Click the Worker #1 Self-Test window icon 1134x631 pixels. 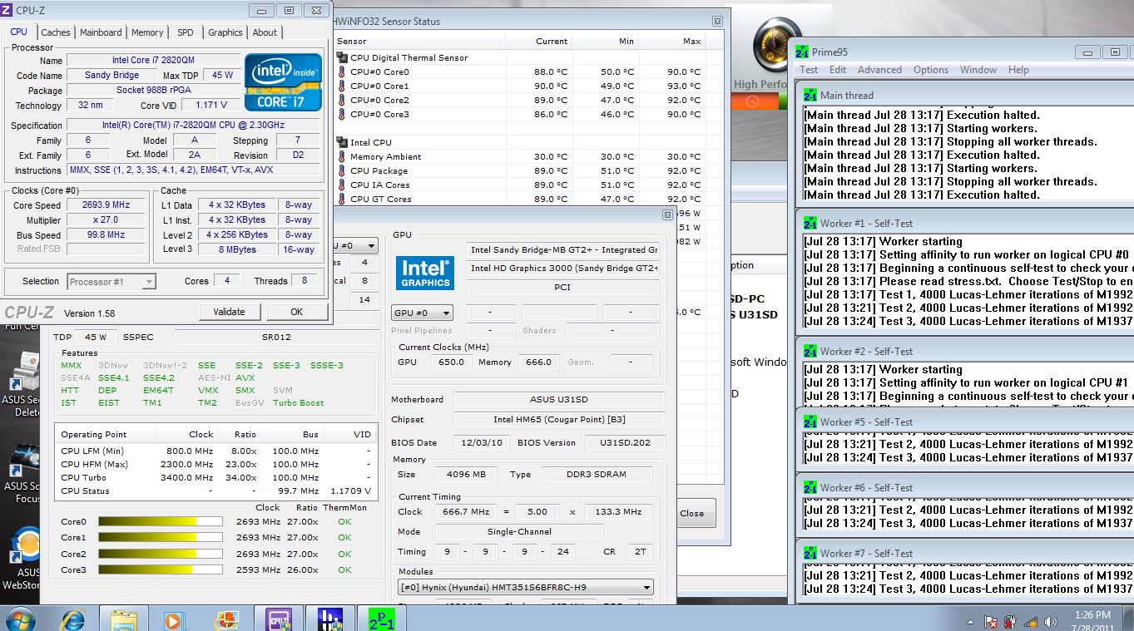(x=810, y=223)
